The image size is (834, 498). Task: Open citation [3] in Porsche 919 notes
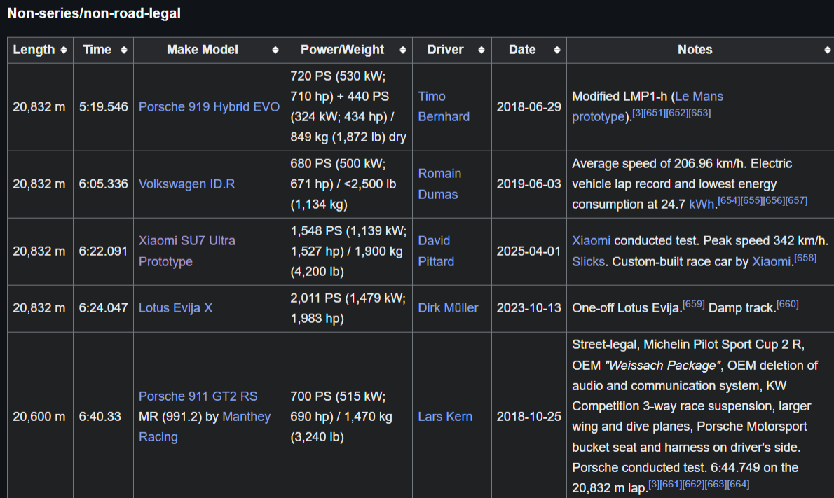[638, 113]
